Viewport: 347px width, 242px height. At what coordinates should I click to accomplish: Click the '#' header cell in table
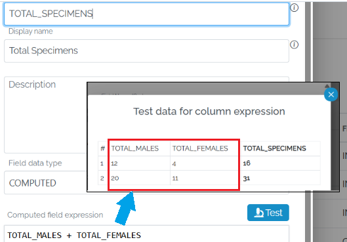(102, 148)
